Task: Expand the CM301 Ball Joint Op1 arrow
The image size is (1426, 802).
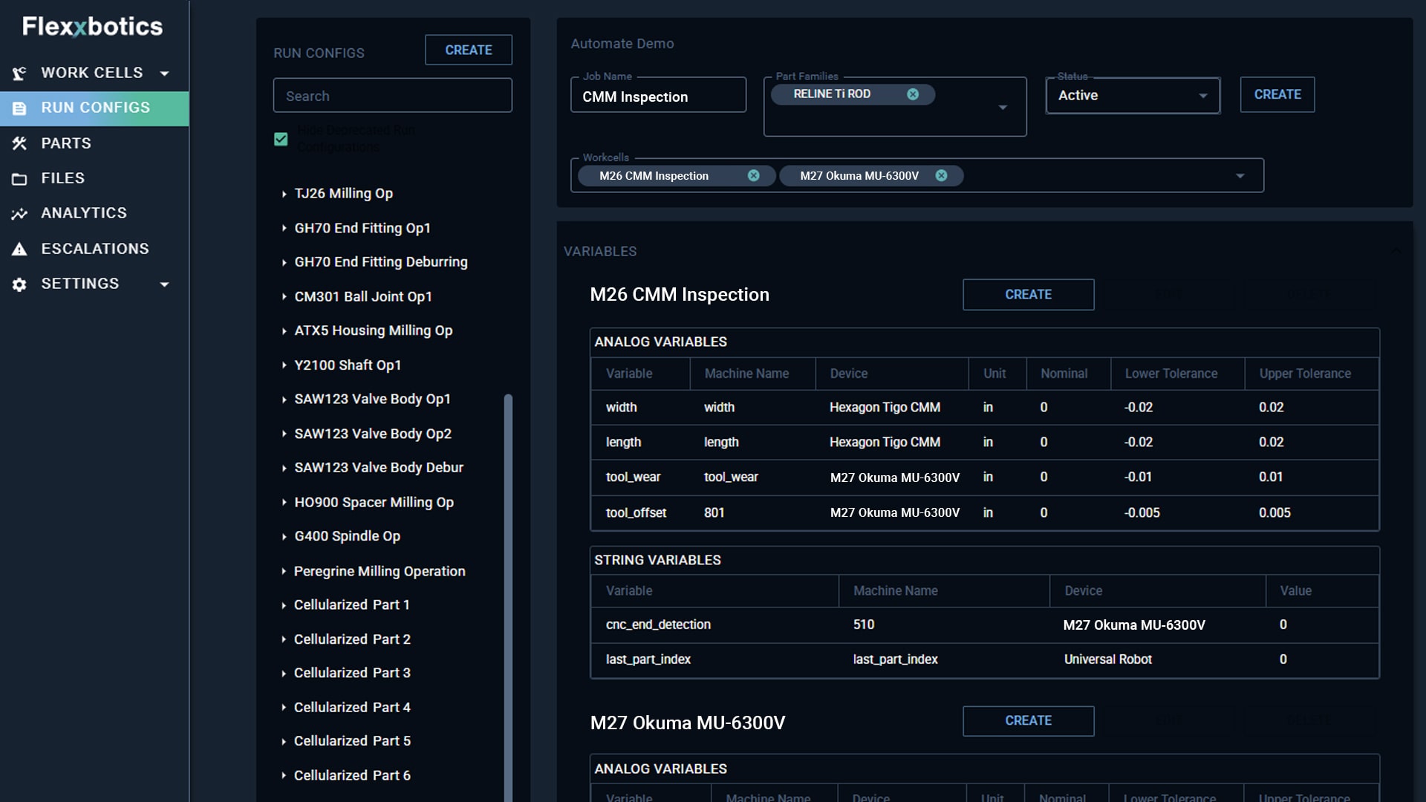Action: [284, 296]
